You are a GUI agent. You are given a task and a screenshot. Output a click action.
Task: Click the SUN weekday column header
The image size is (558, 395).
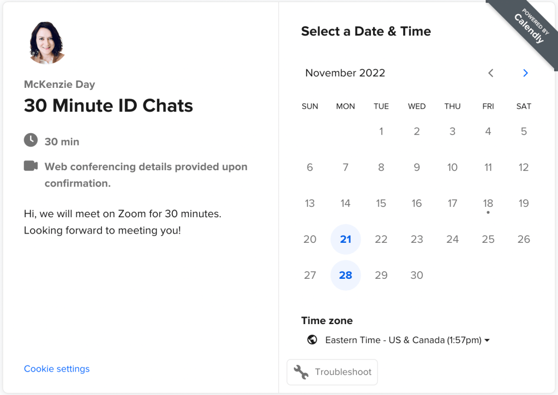click(310, 106)
